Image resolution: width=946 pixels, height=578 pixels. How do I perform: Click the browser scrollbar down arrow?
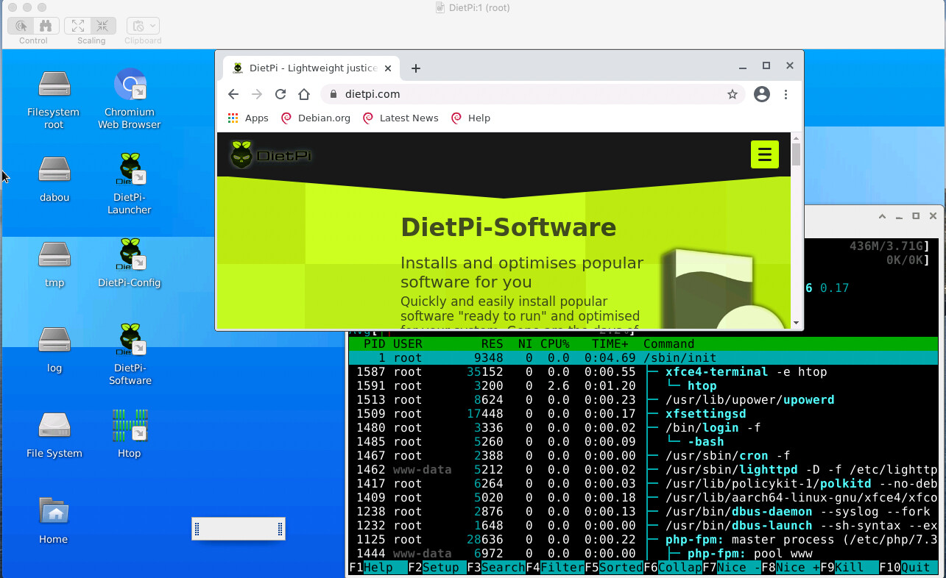coord(796,323)
